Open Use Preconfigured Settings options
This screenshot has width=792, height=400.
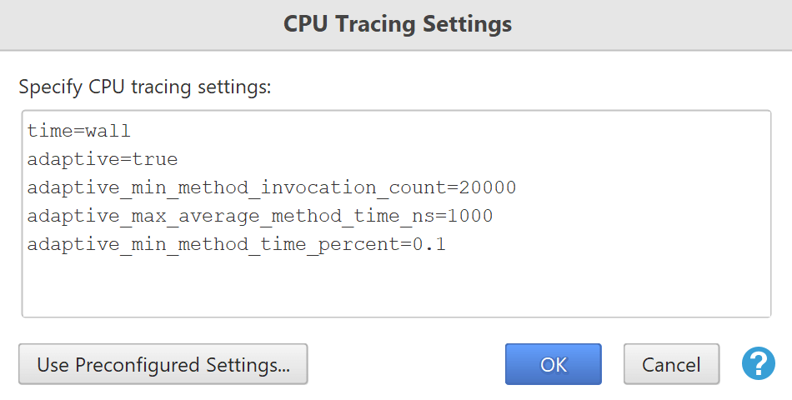163,364
